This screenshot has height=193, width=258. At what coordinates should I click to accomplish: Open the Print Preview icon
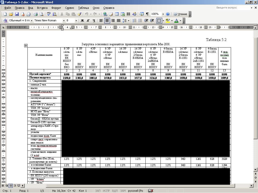point(42,14)
